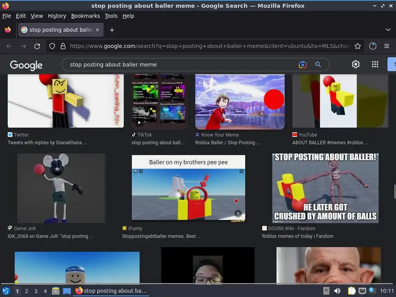Open the TikTok video thumbnail
This screenshot has height=297, width=396.
159,101
